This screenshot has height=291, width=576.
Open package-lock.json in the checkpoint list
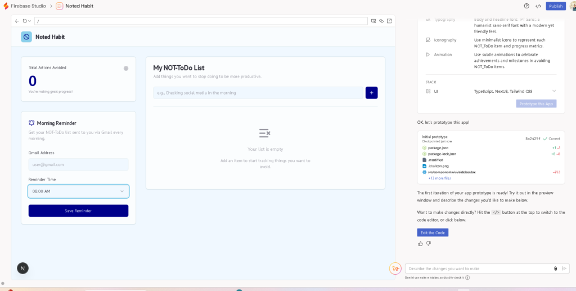(442, 154)
